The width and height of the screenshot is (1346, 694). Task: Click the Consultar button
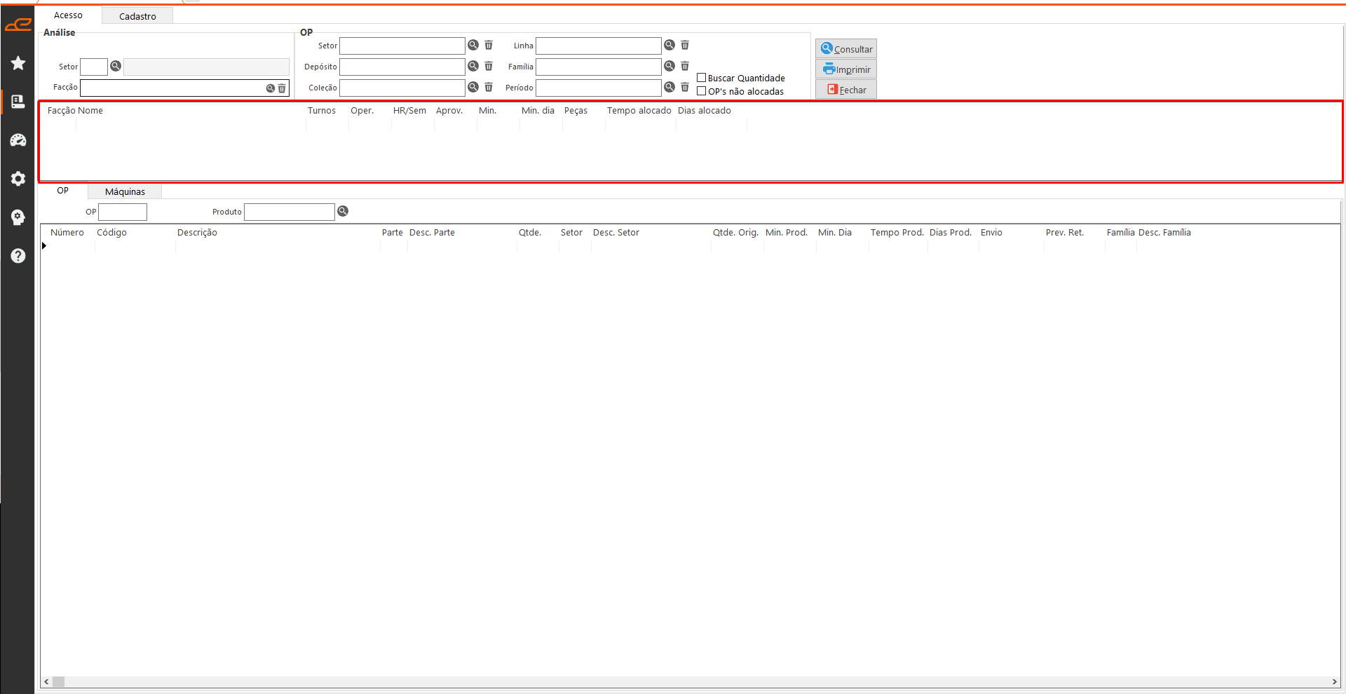846,49
